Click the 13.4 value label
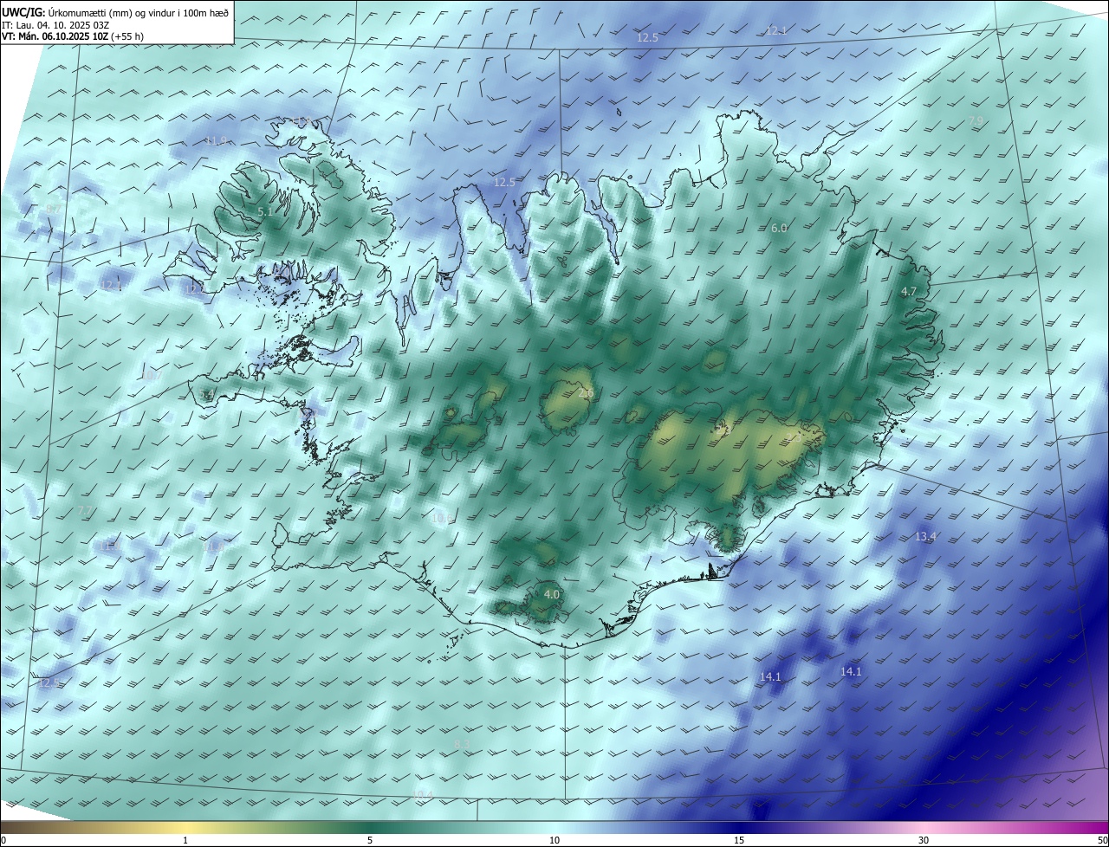The height and width of the screenshot is (847, 1109). pos(925,537)
